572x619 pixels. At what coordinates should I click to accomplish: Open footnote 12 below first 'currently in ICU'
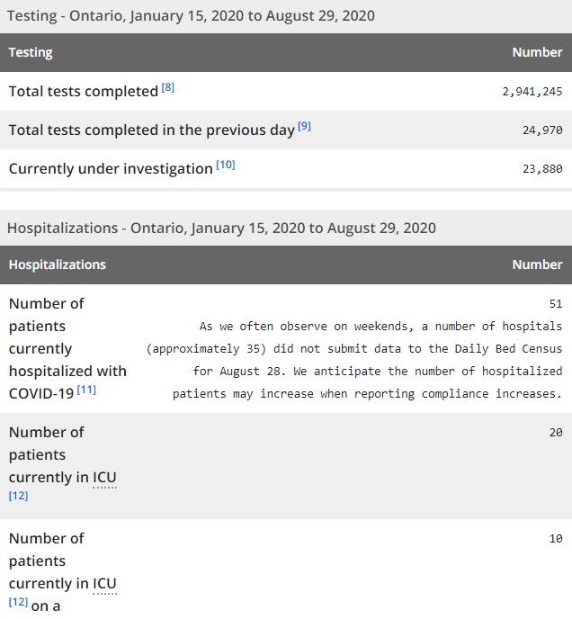(x=18, y=496)
